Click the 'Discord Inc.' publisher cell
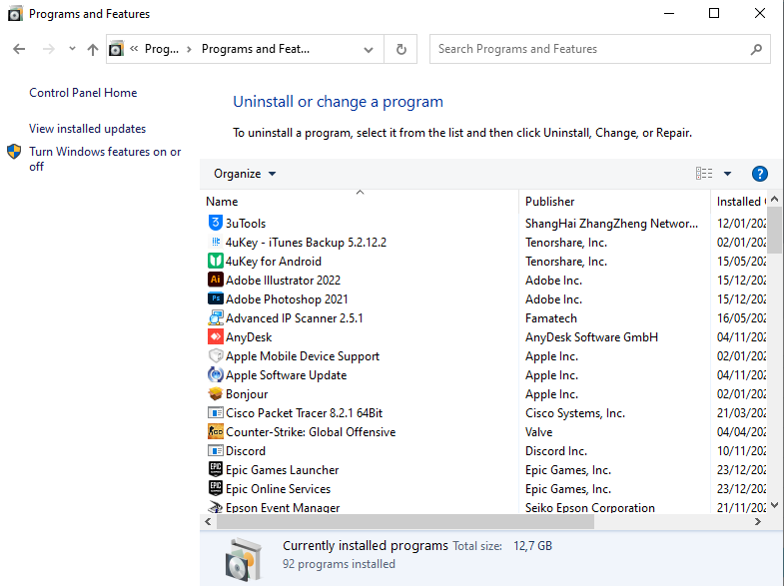 click(556, 451)
